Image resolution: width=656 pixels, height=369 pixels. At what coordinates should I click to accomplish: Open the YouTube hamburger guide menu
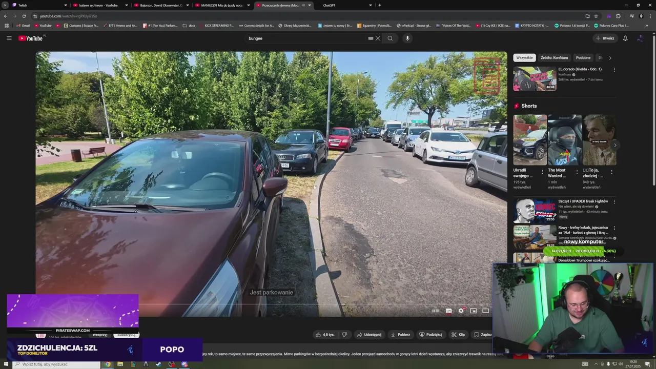point(9,38)
